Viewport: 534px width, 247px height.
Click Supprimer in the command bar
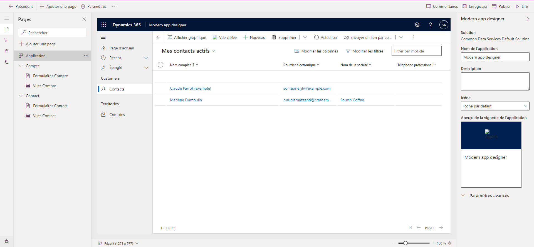284,37
